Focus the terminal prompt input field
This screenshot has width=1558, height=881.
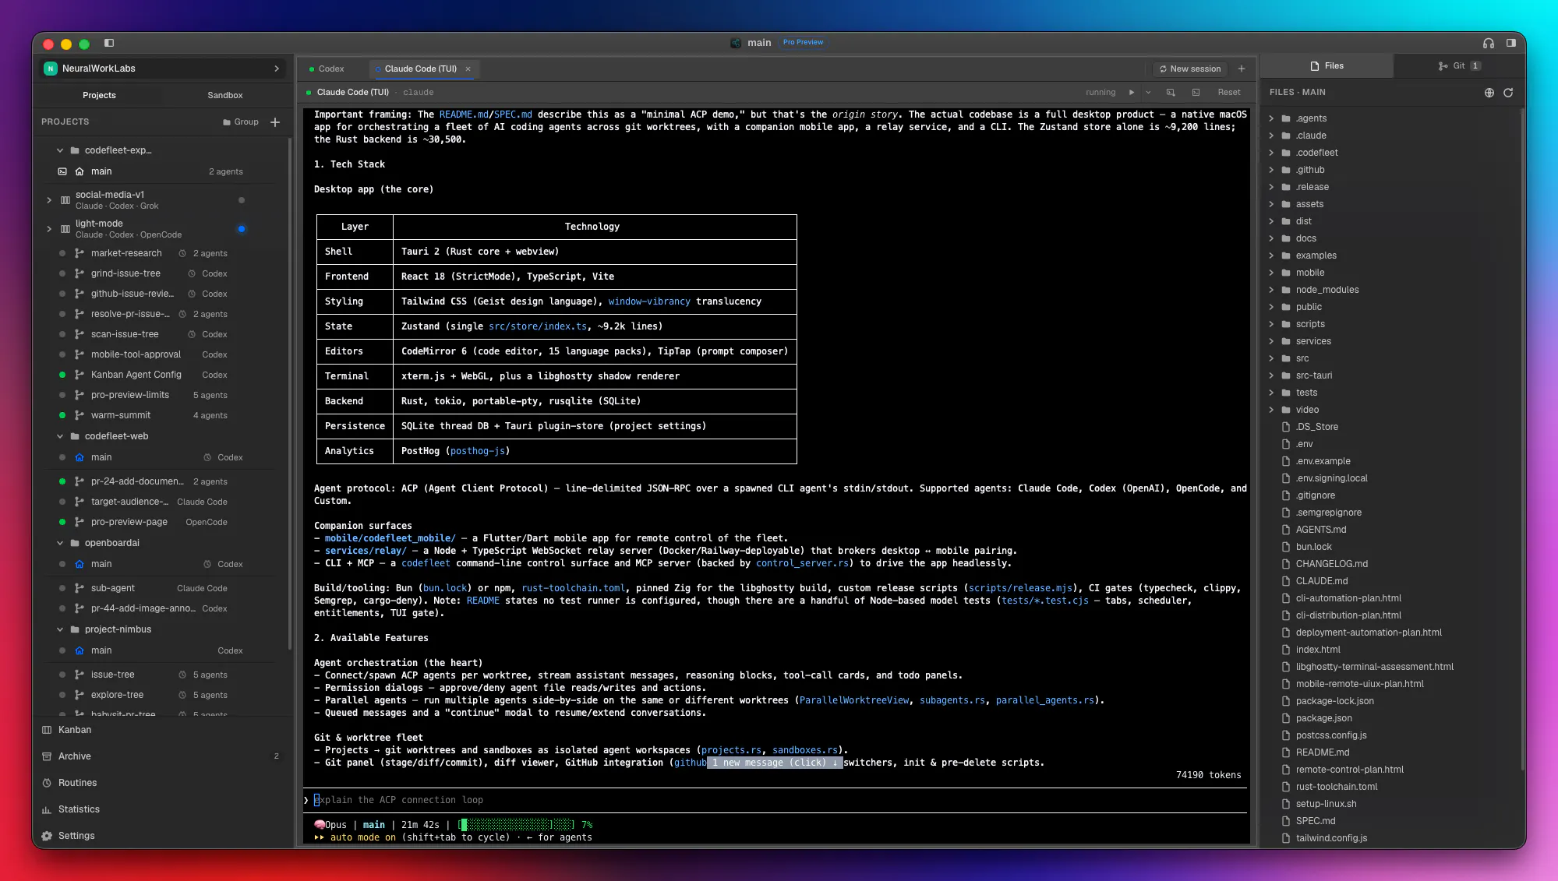point(775,800)
